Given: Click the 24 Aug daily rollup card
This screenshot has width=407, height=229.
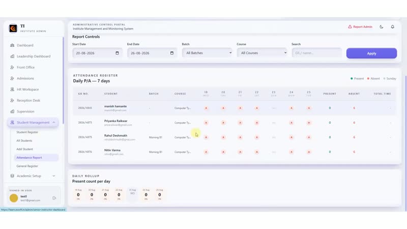Looking at the screenshot, I should click(x=146, y=194).
